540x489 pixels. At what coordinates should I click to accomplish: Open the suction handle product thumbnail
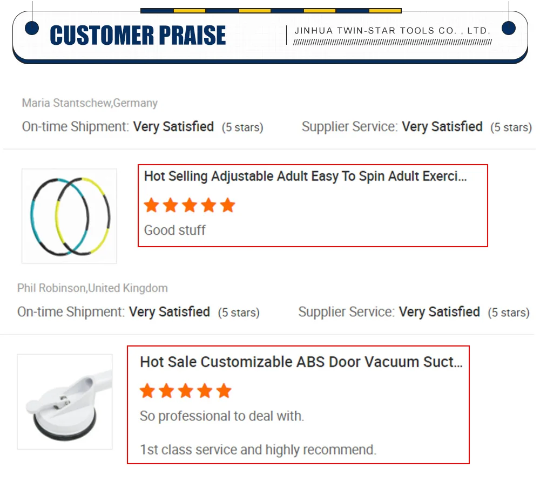coord(65,402)
